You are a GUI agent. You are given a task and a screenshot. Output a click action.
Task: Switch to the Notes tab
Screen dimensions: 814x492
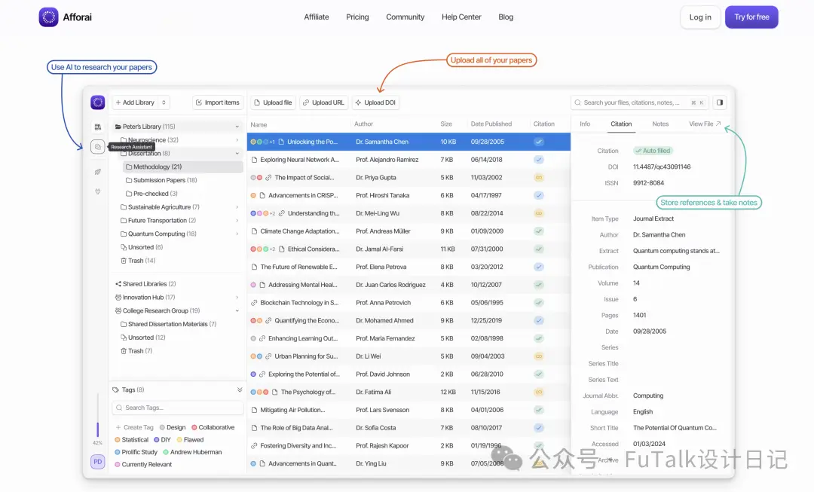tap(660, 124)
